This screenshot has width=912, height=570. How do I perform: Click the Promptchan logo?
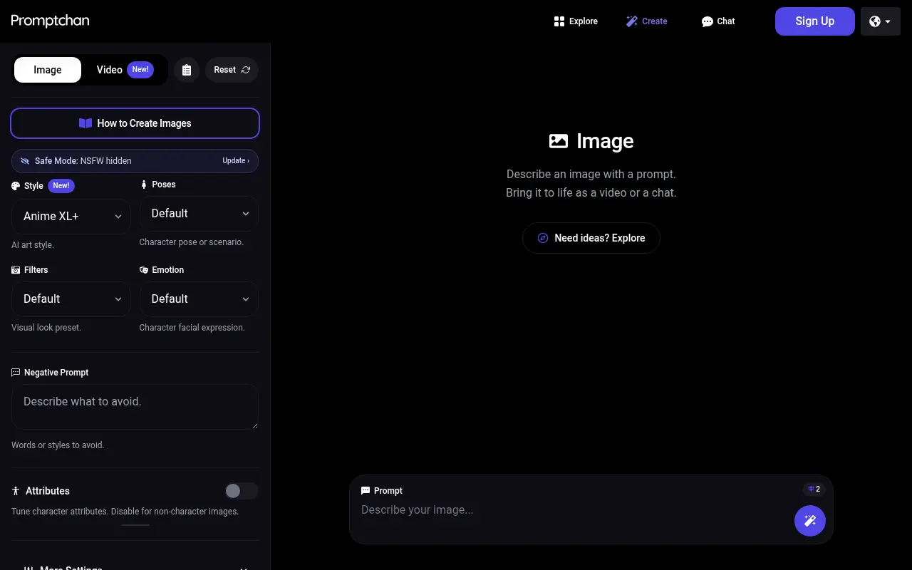[x=50, y=21]
